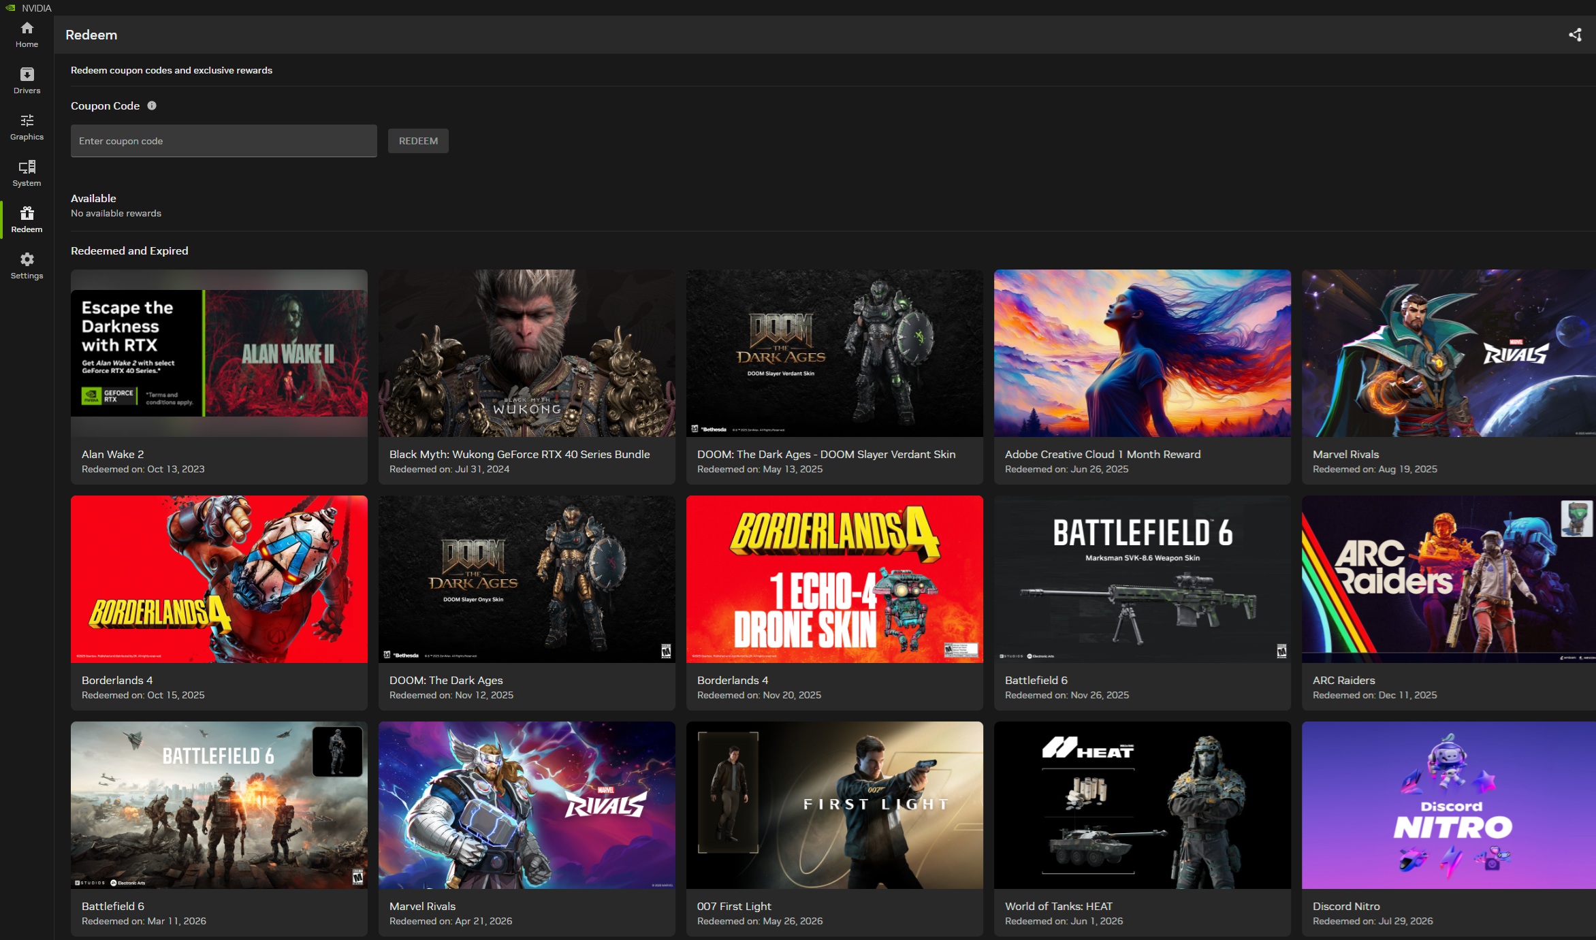Open the Drivers section icon

tap(27, 74)
